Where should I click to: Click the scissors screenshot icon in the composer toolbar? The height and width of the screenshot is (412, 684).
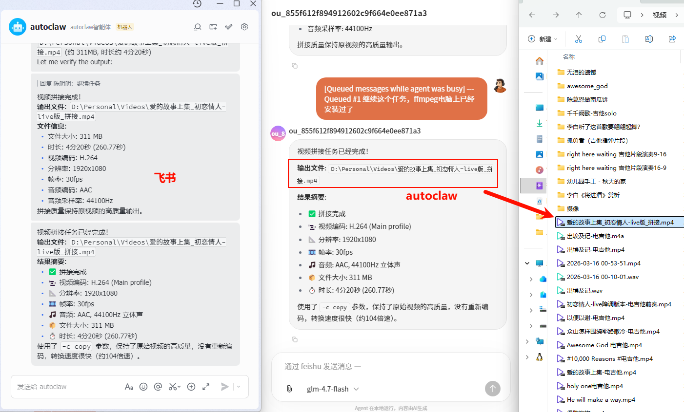tap(172, 386)
